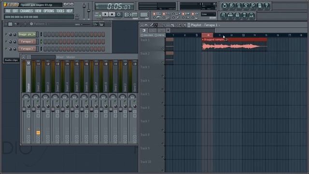Click the Stop button in transport panel
Screen dimensions: 309x174
[x=112, y=14]
